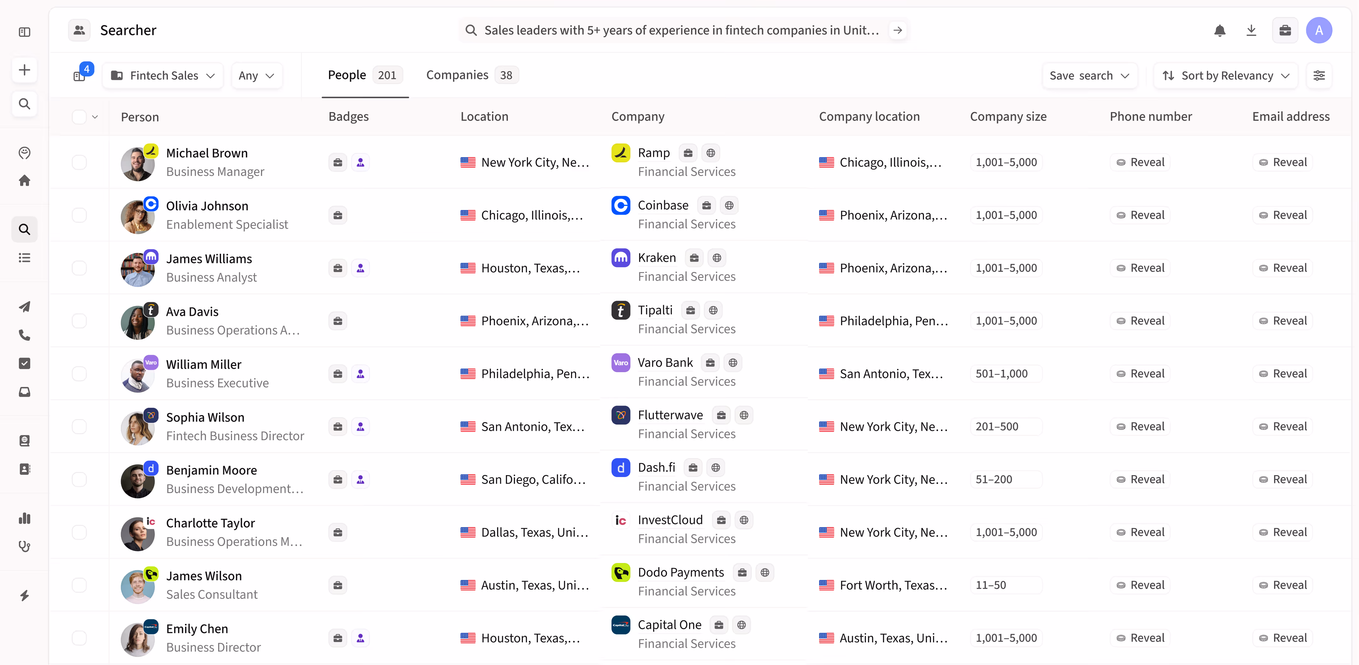
Task: Open the Any dropdown
Action: [256, 76]
